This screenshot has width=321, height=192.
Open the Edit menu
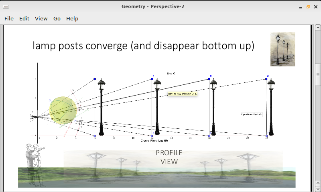coord(24,18)
